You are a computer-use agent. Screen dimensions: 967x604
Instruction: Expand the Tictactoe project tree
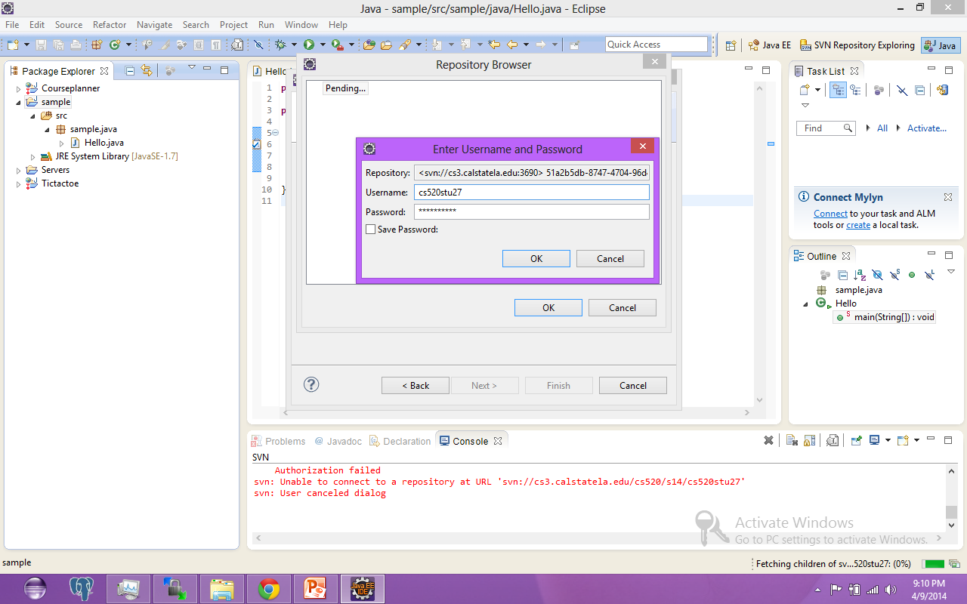tap(19, 183)
